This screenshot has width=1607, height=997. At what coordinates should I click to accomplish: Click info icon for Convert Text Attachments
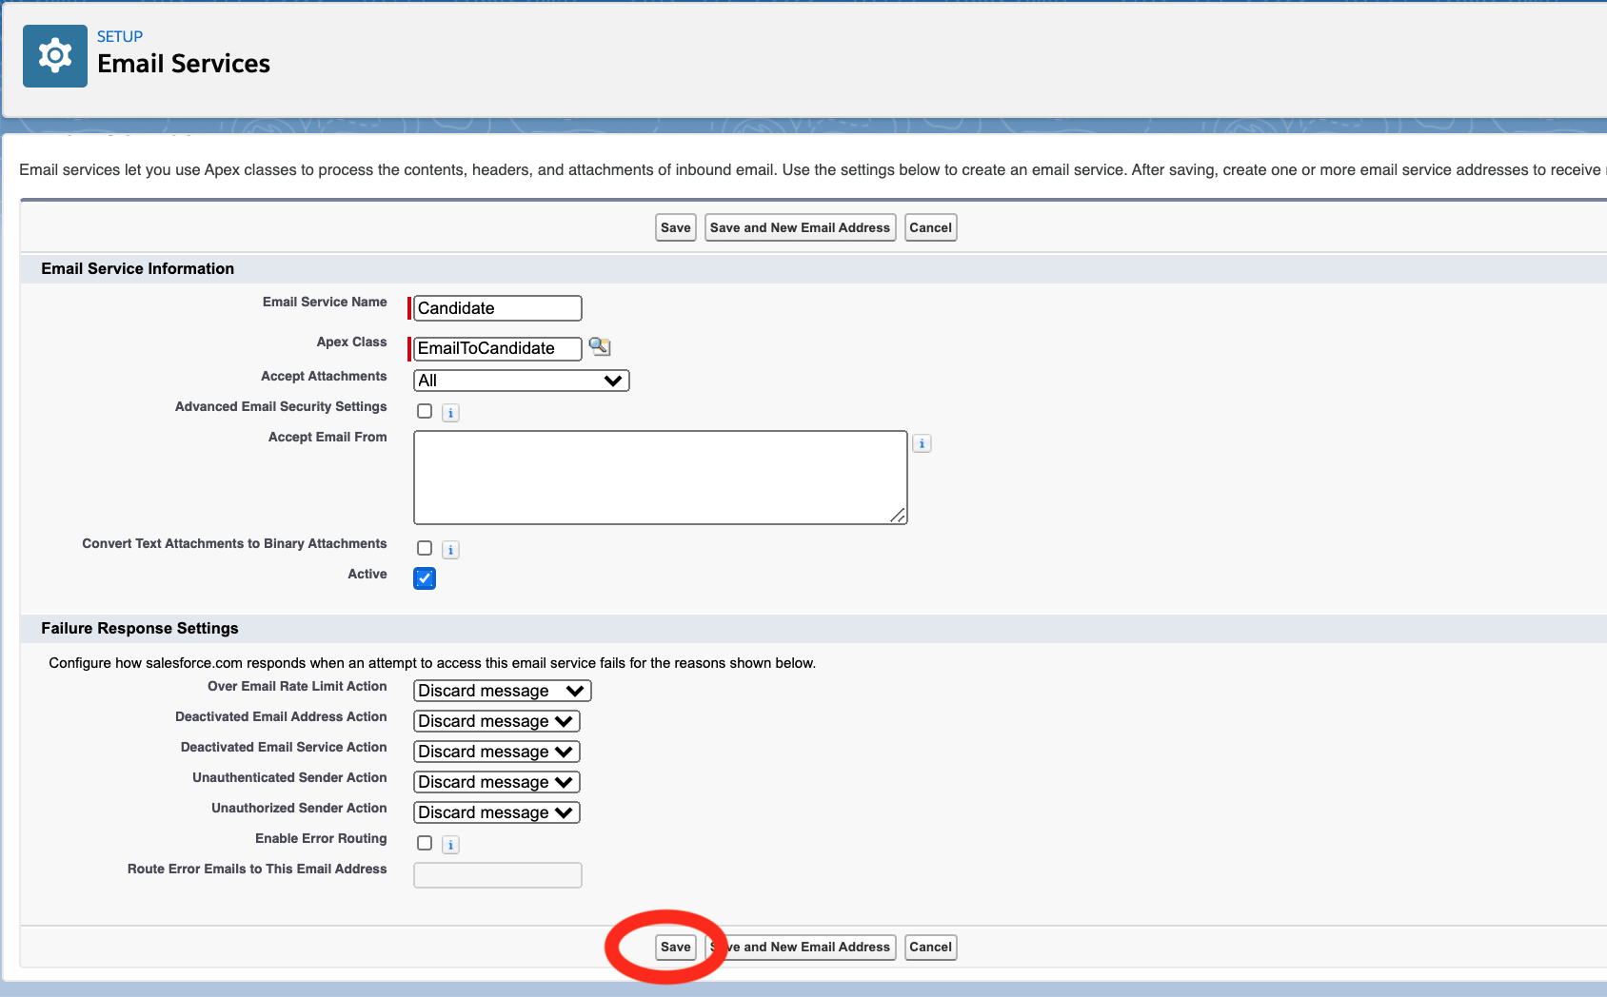[450, 550]
